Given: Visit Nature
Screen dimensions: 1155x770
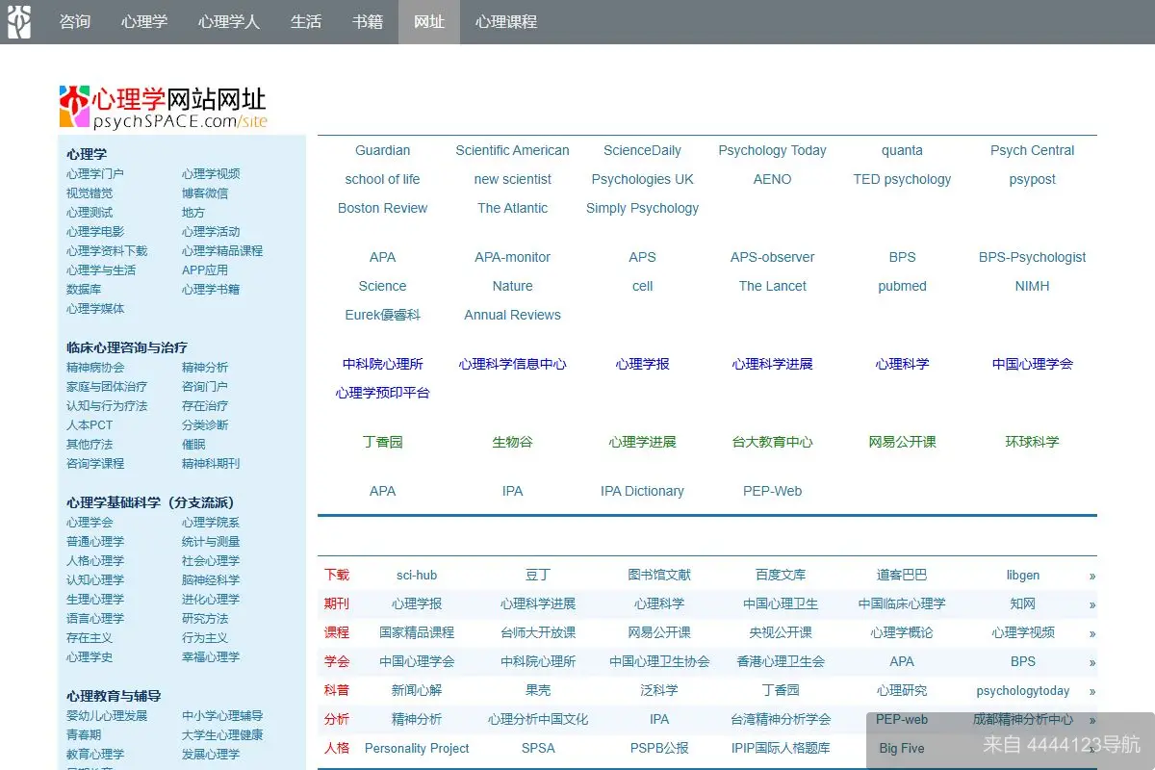Looking at the screenshot, I should click(x=512, y=286).
